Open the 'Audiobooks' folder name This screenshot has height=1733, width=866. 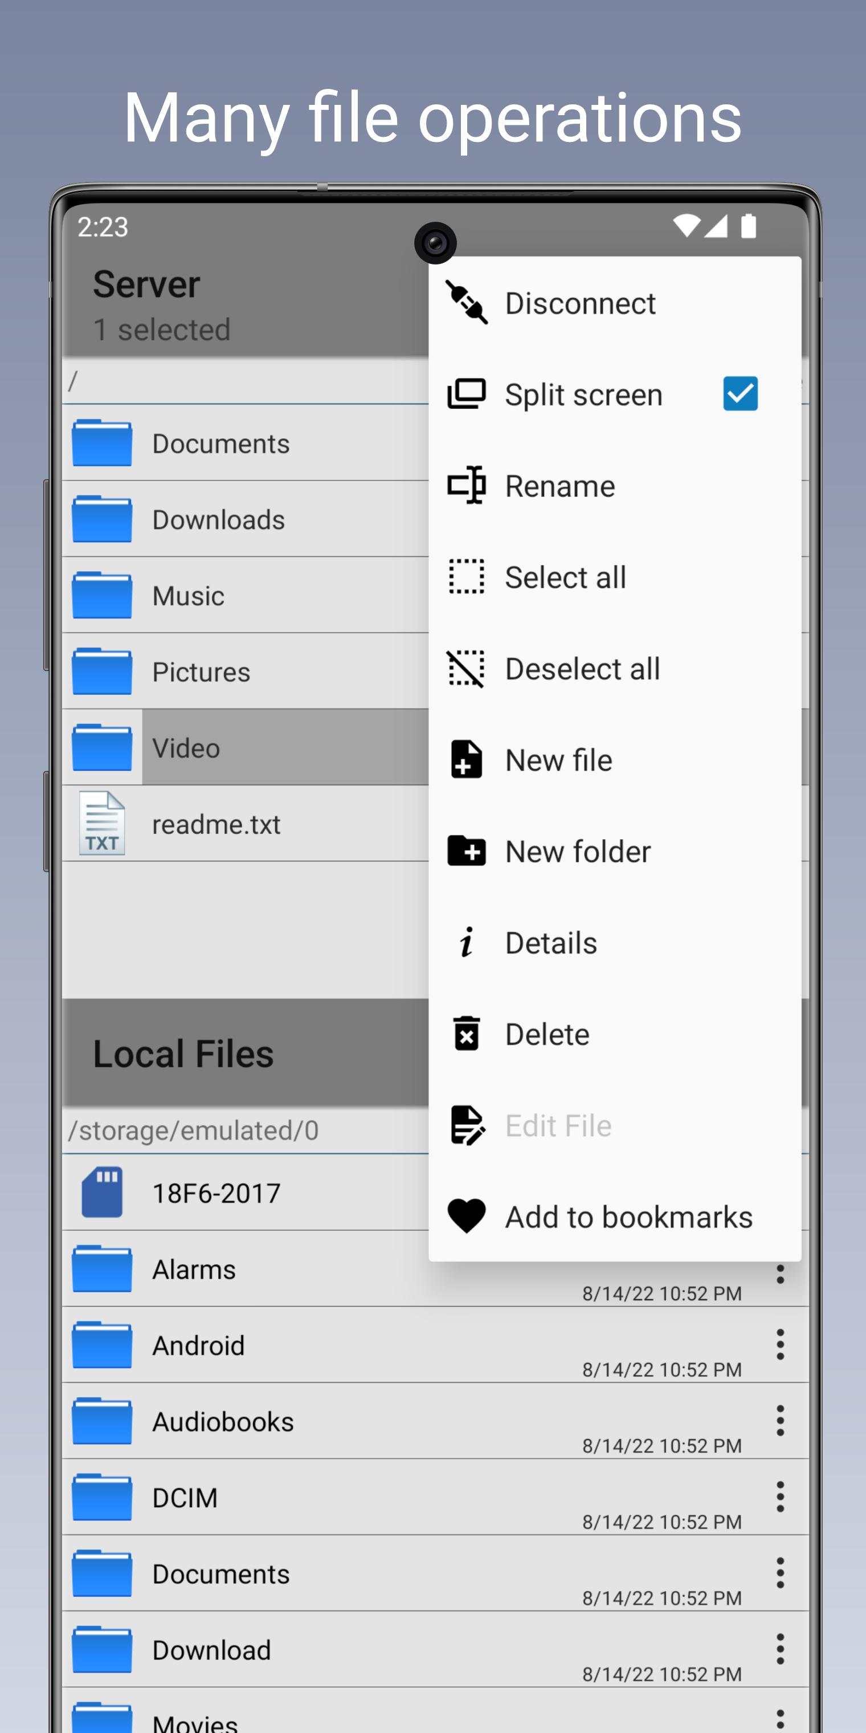223,1422
